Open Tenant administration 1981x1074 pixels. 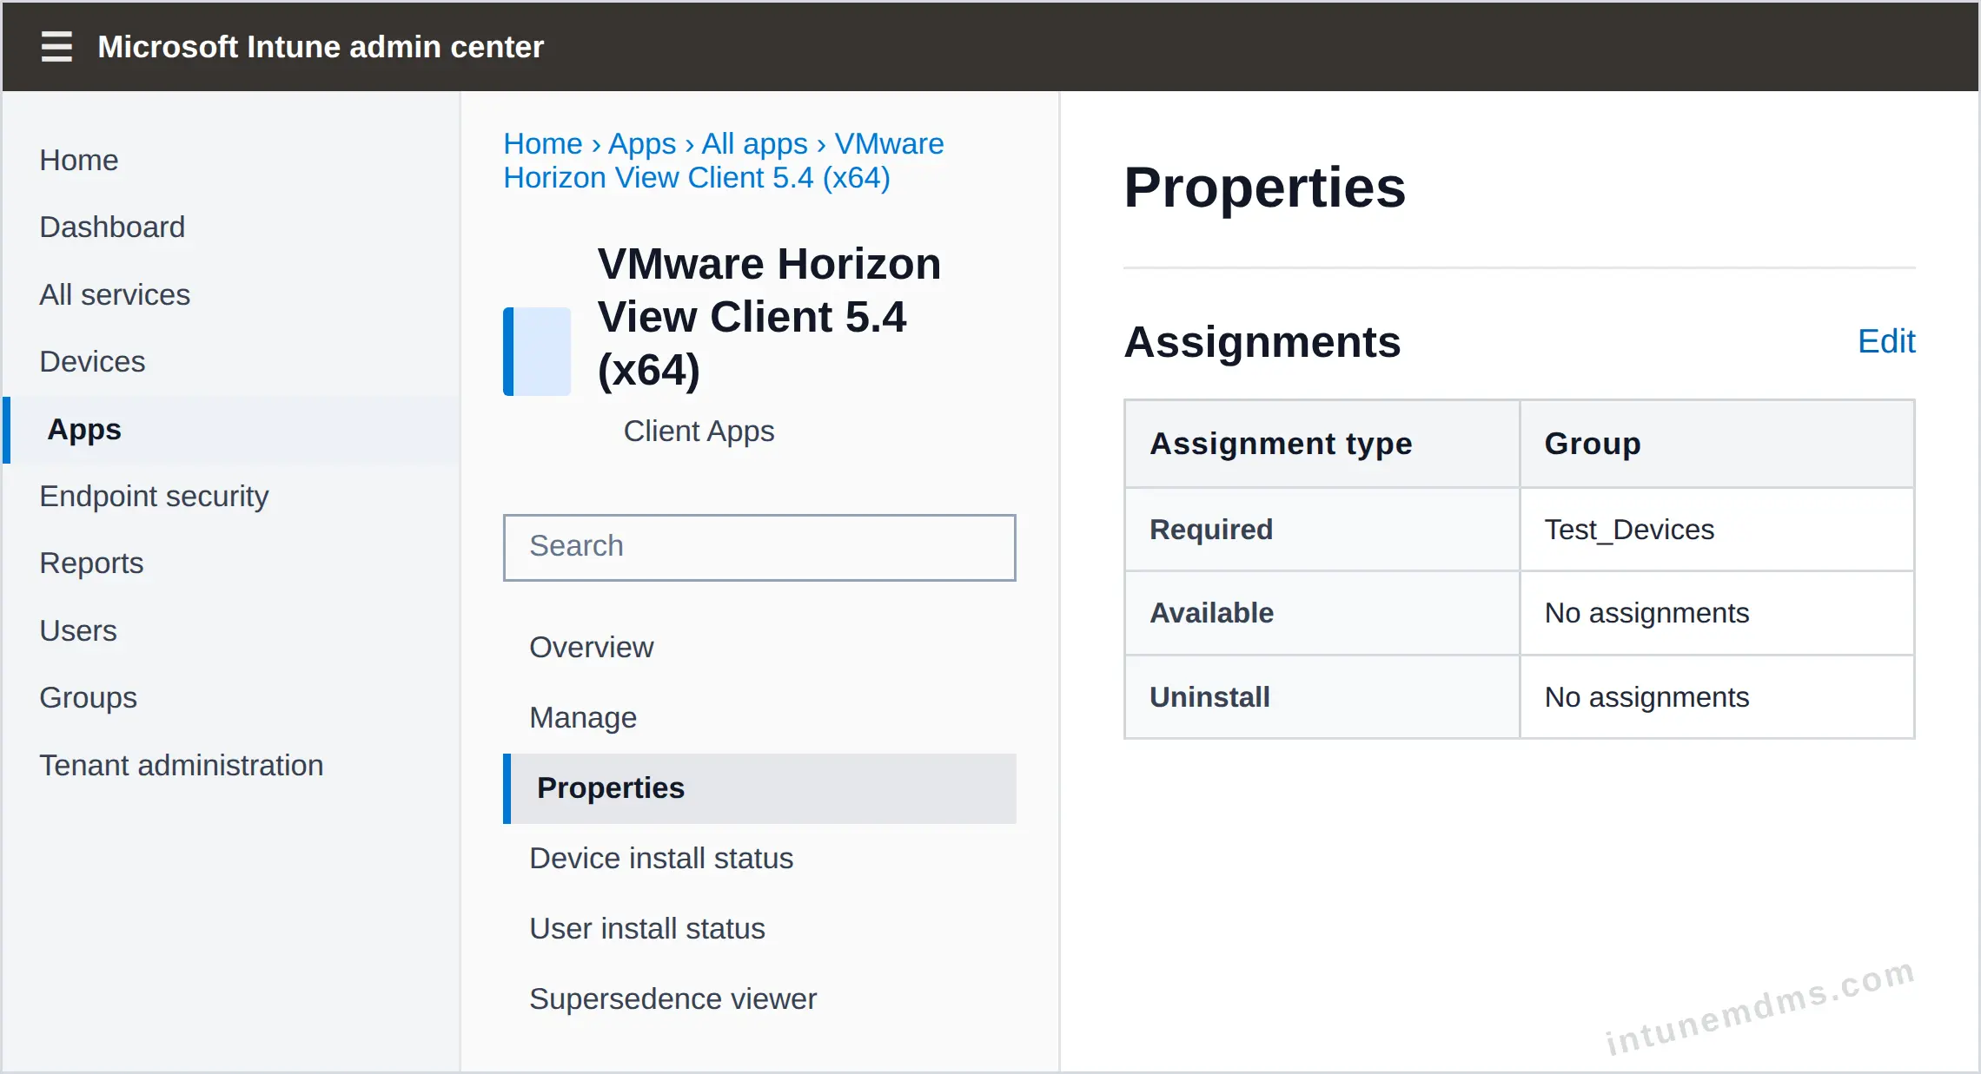[x=182, y=765]
